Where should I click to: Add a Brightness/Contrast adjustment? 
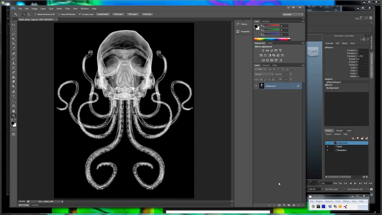263,50
